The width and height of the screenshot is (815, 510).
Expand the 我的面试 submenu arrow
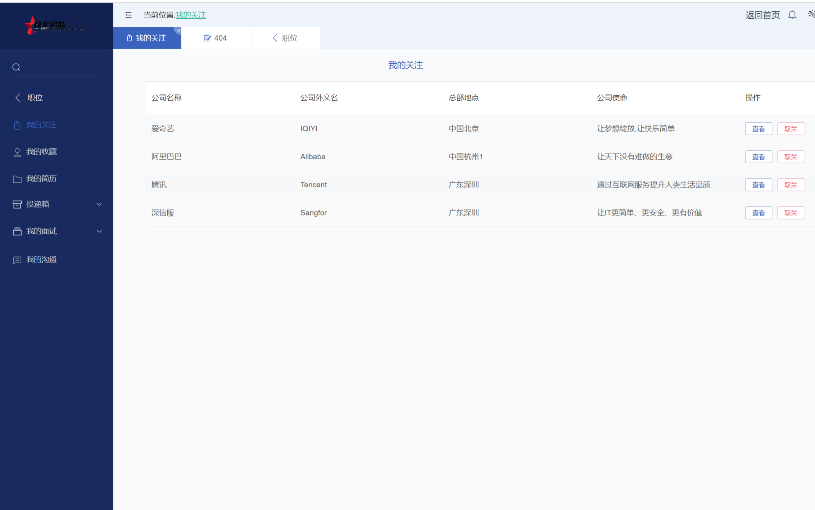click(x=99, y=231)
